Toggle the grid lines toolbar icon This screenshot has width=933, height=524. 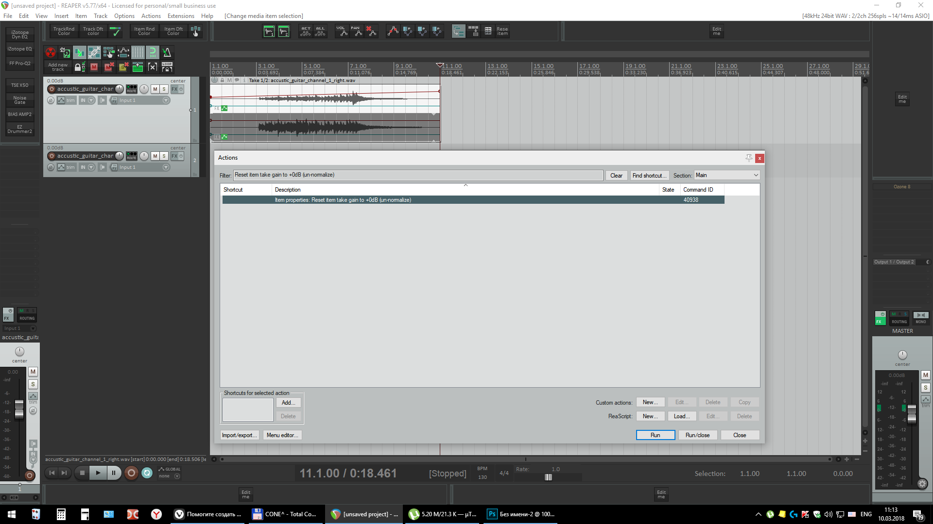click(138, 52)
